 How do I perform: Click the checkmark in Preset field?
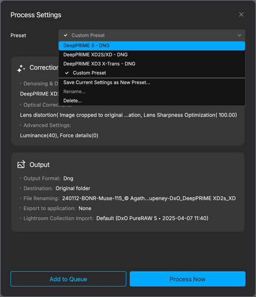pyautogui.click(x=66, y=35)
